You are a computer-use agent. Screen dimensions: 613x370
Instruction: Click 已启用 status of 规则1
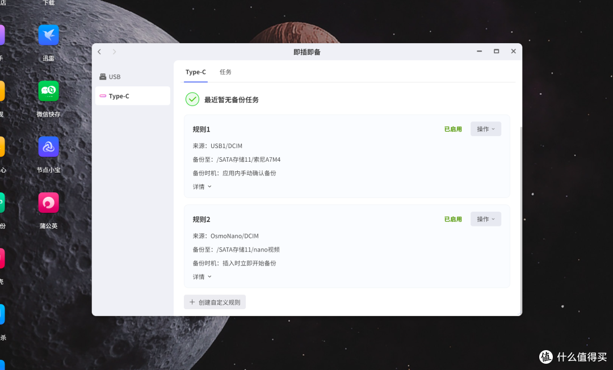pos(453,129)
